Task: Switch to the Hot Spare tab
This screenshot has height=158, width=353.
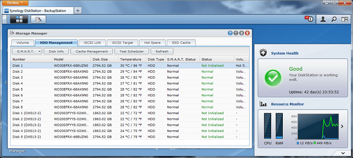Action: (152, 43)
